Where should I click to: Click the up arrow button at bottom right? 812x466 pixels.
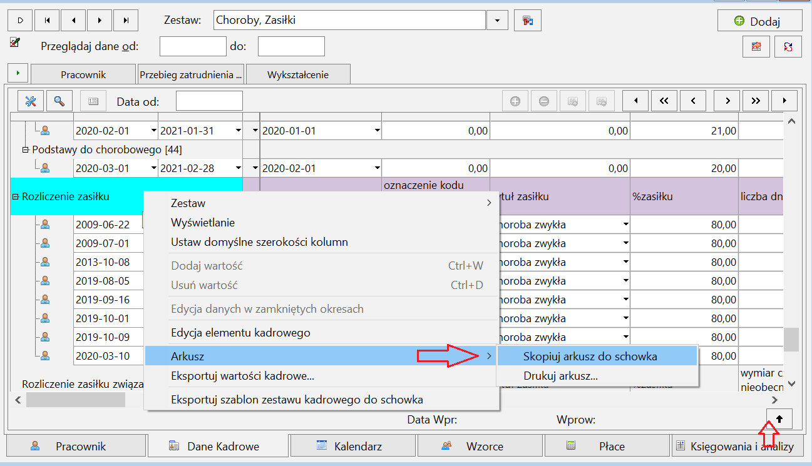(x=779, y=418)
